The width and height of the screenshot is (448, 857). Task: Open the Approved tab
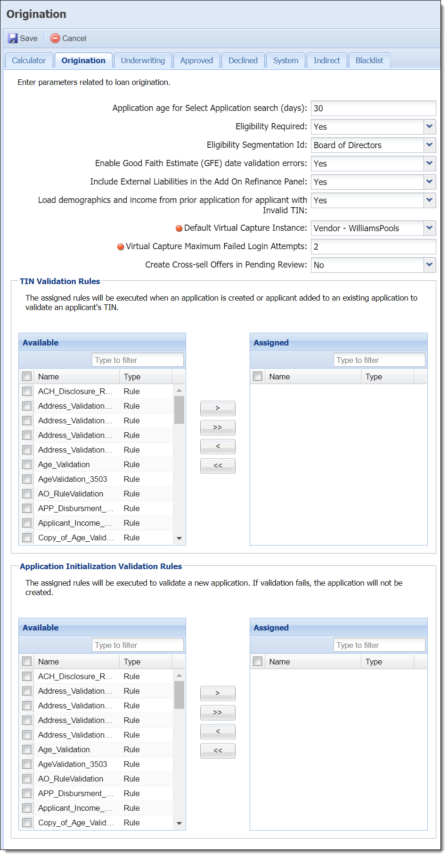(x=196, y=60)
